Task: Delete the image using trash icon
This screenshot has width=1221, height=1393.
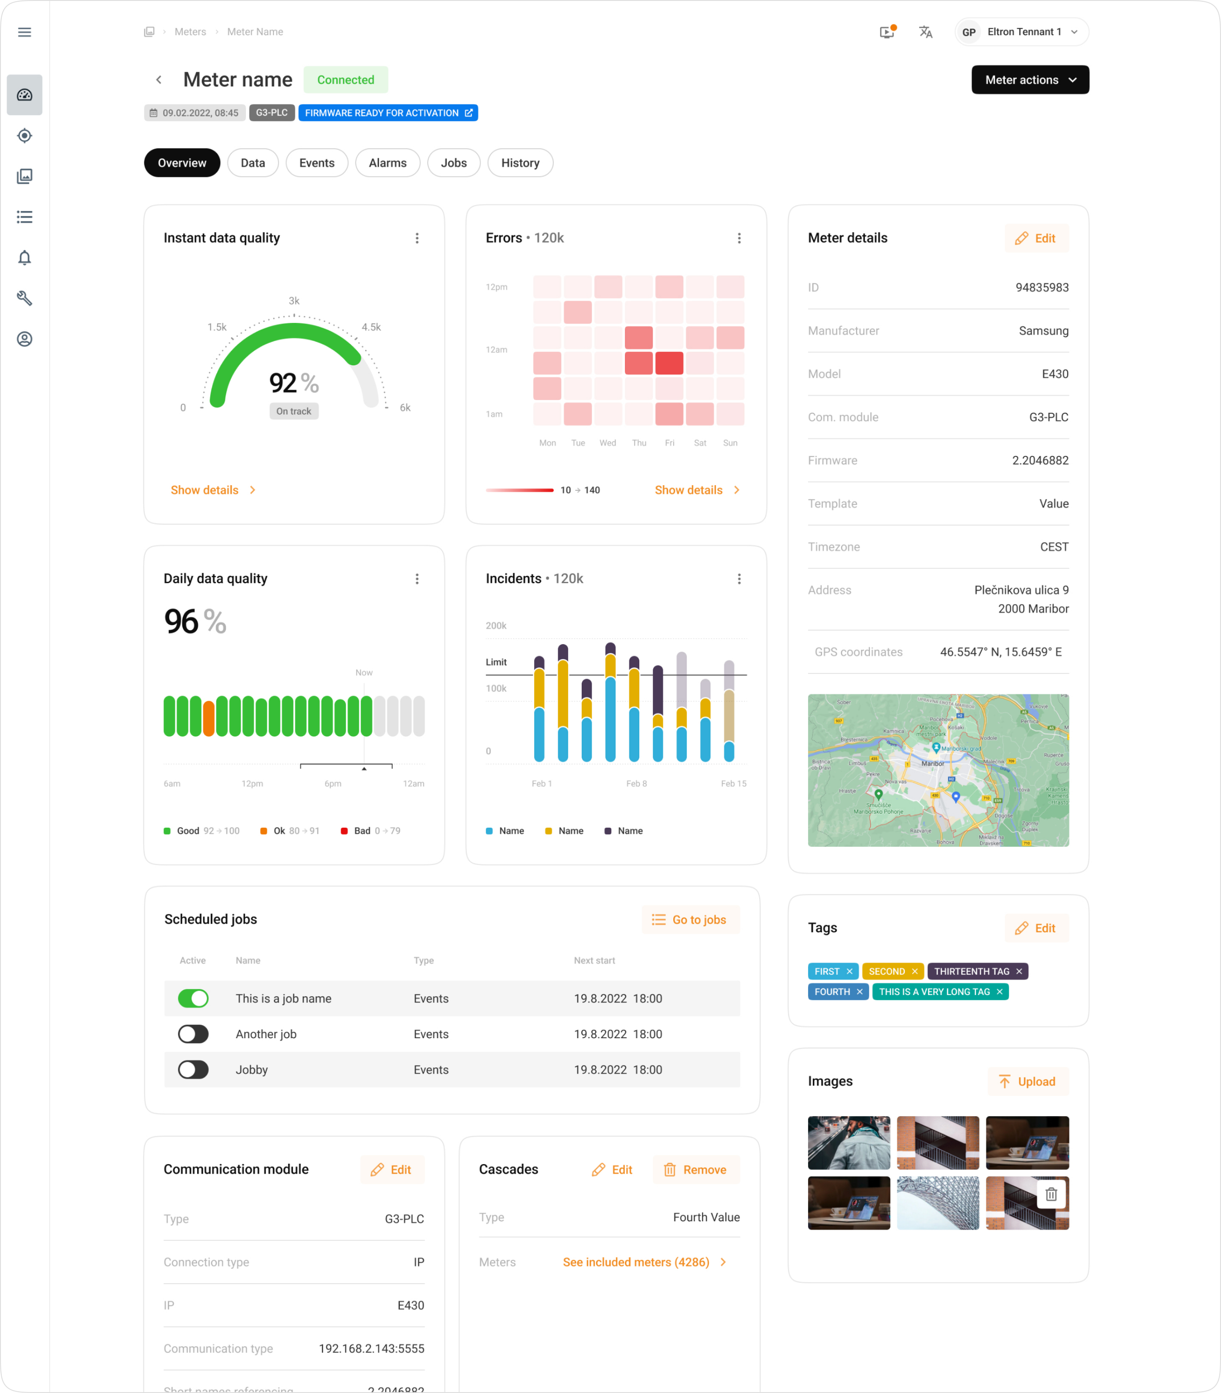Action: tap(1050, 1194)
